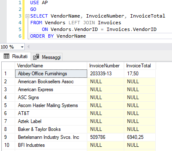Image resolution: width=172 pixels, height=151 pixels.
Task: Click invoice total 6940,25
Action: [x=140, y=137]
